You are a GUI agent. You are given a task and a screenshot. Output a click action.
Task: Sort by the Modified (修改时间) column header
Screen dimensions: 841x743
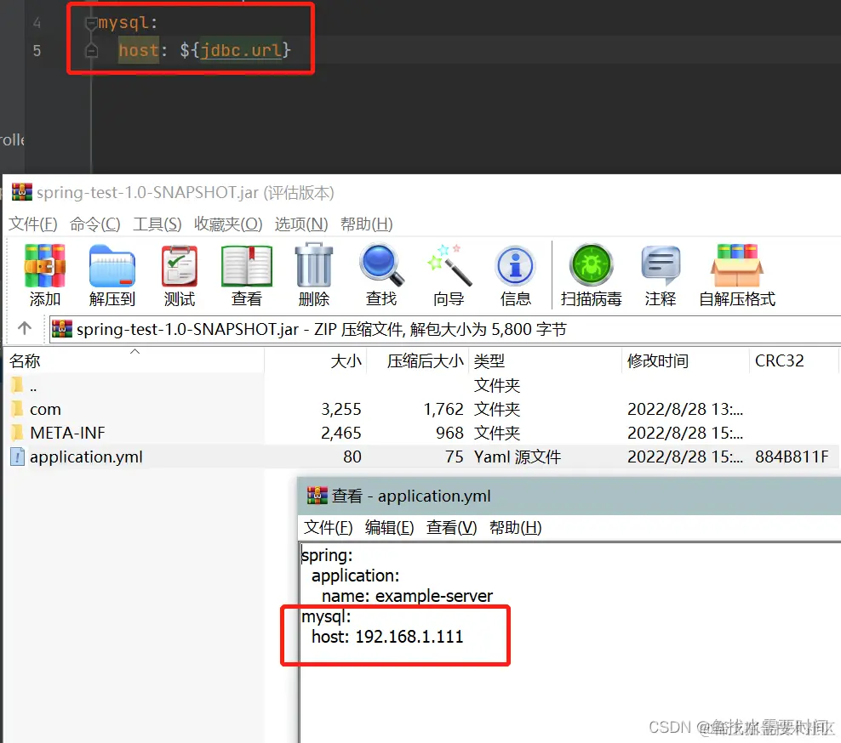(685, 361)
